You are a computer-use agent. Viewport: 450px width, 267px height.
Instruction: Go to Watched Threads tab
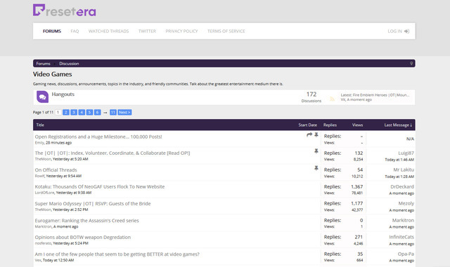click(108, 32)
